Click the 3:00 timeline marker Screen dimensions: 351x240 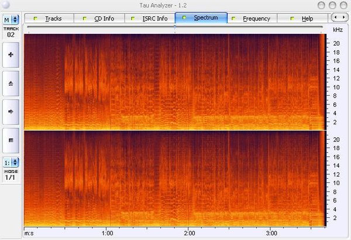pos(271,234)
